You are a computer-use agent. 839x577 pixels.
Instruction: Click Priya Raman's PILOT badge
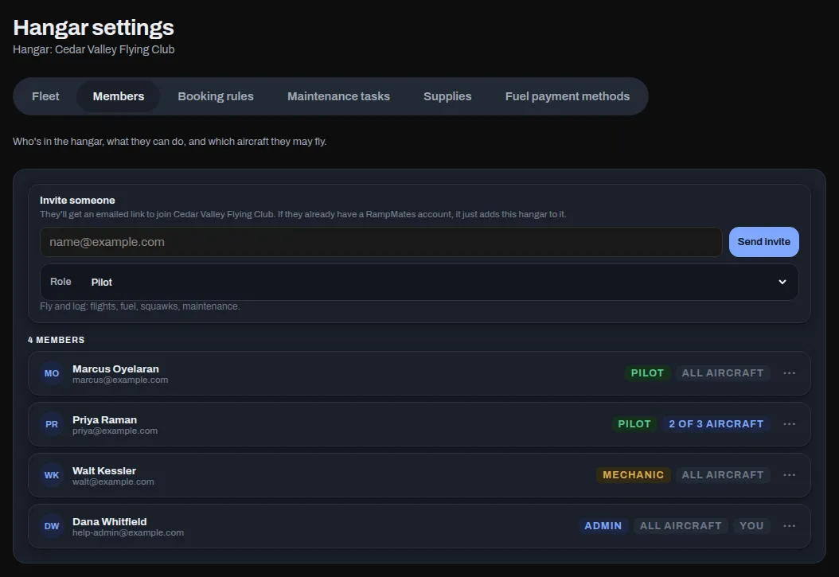coord(634,424)
